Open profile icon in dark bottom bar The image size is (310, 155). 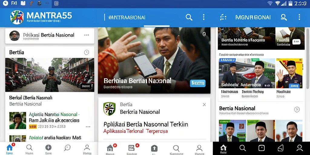coord(299,148)
